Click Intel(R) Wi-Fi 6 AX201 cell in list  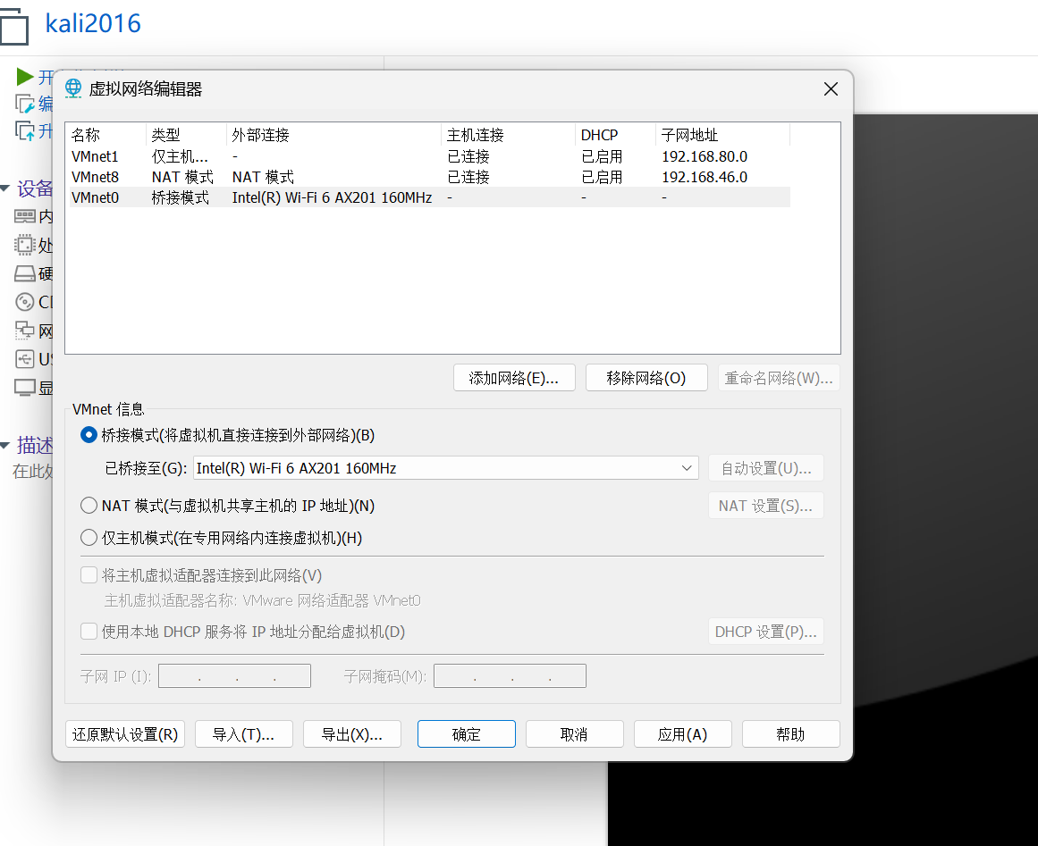332,197
